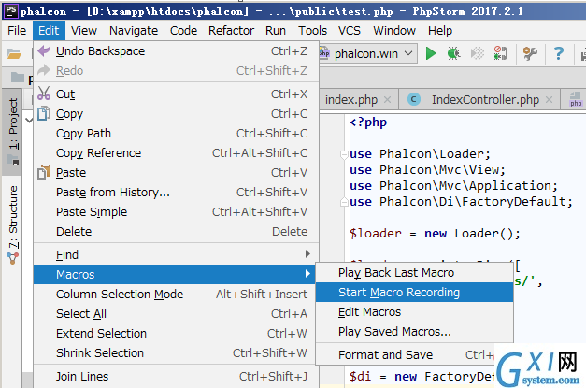The height and width of the screenshot is (388, 586).
Task: Choose Select All
Action: (x=176, y=313)
